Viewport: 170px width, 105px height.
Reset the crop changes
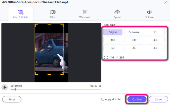[x=12, y=99]
